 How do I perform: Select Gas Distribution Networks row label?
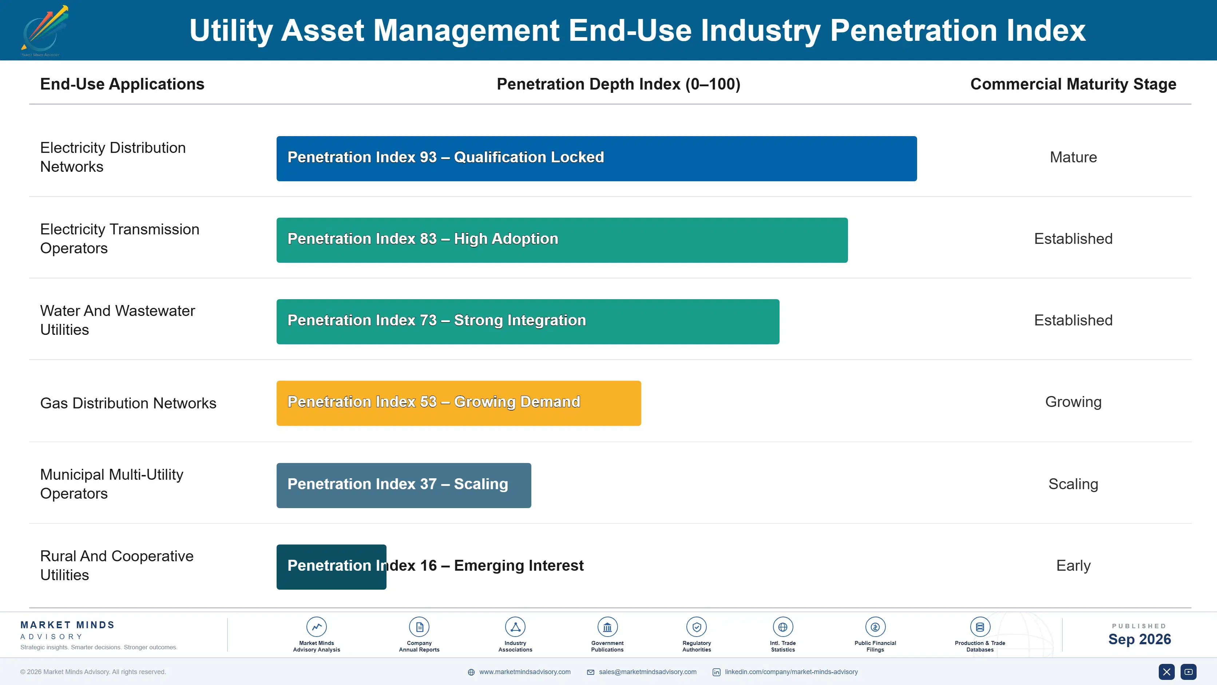[x=128, y=403]
